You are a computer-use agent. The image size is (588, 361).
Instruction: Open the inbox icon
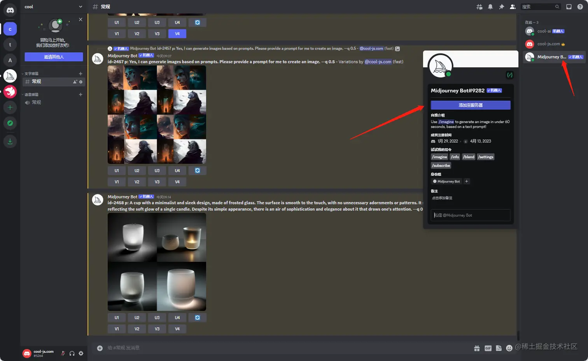point(569,7)
